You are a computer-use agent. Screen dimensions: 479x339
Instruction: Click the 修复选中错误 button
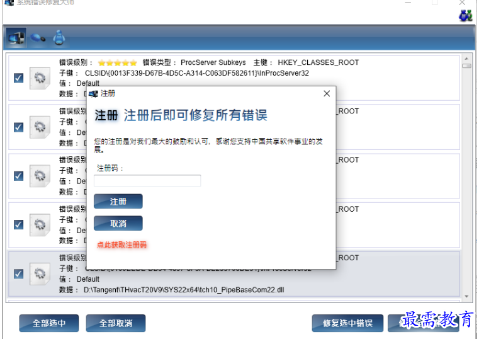coord(347,323)
